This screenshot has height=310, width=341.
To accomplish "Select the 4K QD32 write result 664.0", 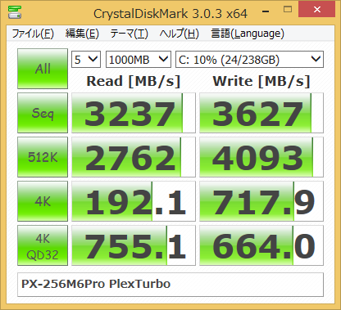I will tap(261, 245).
